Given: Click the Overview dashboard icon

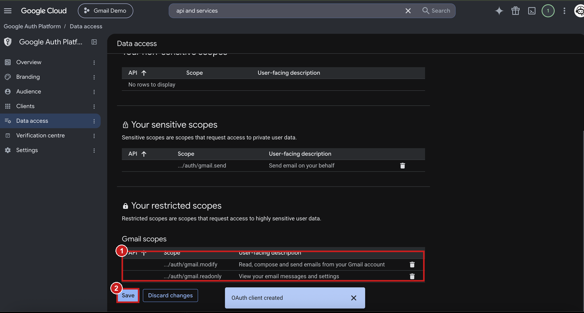Looking at the screenshot, I should click(8, 62).
